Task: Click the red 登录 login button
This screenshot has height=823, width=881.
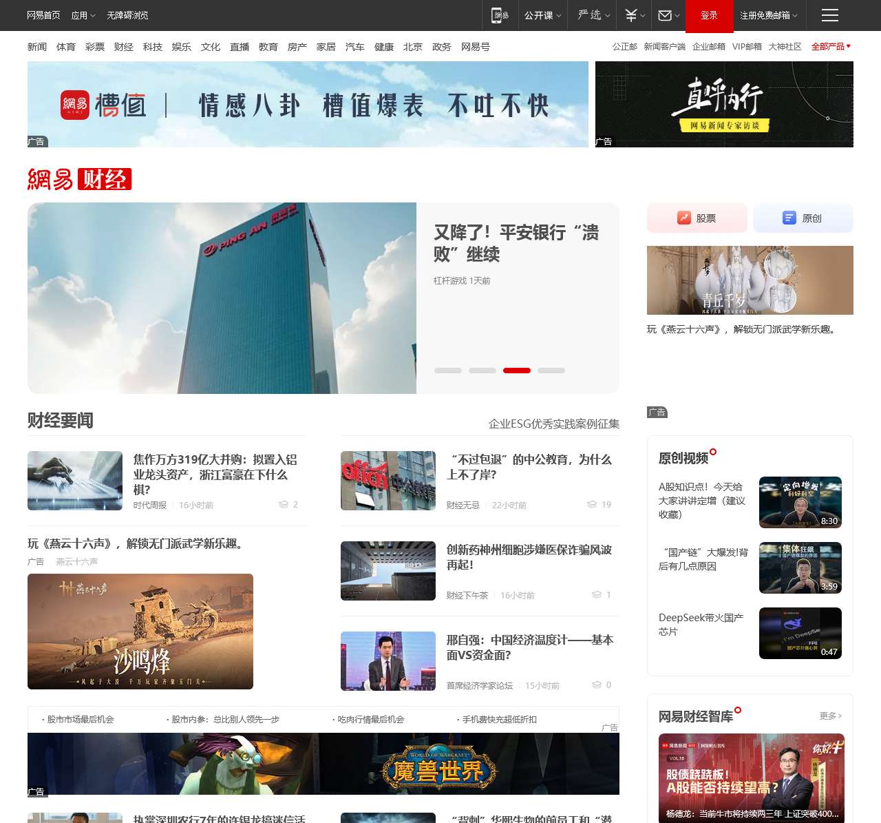Action: click(709, 15)
